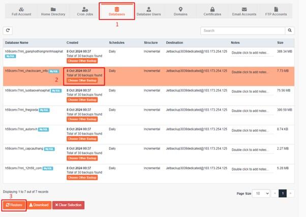Switch to the Certificates tab
Screen dimensions: 306x217
click(212, 11)
